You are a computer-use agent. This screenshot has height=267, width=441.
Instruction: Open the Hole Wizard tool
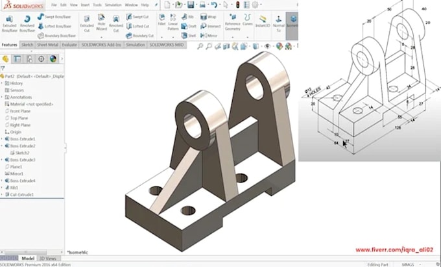101,23
